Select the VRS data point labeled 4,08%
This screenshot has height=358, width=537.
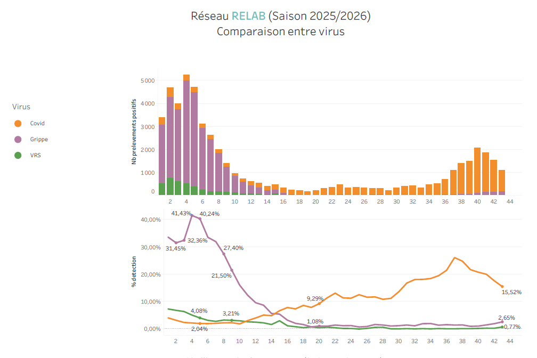(x=200, y=318)
